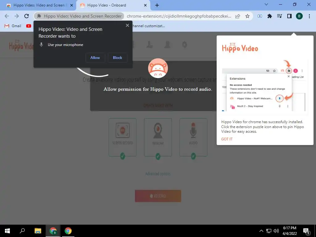Open taskbar search
The image size is (316, 237).
tap(22, 231)
